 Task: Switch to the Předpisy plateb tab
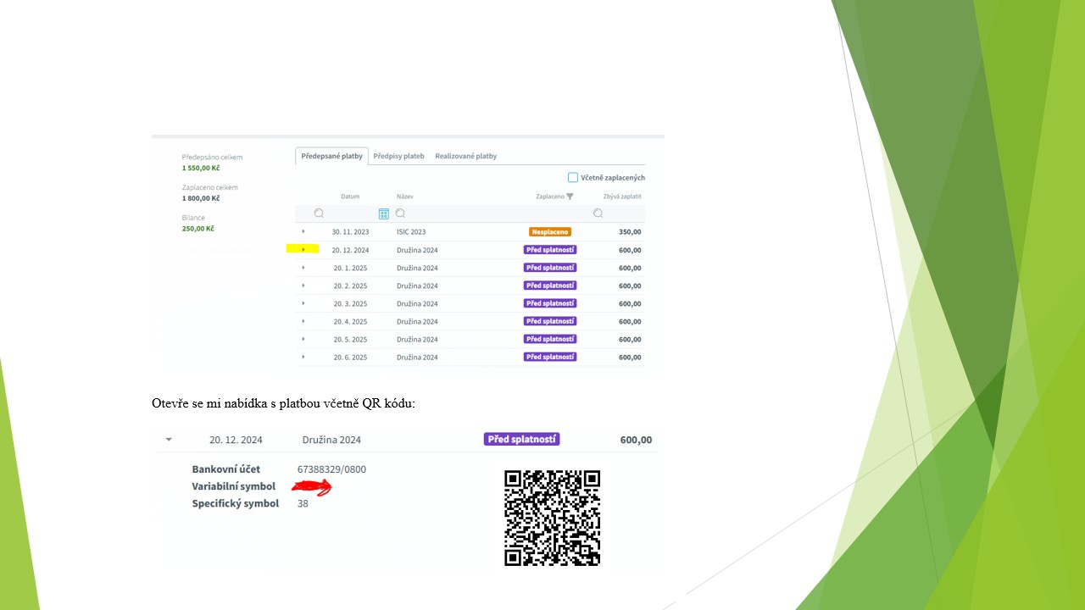click(398, 156)
